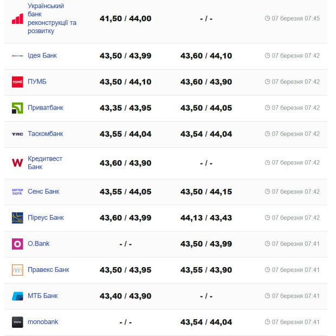
Task: Follow the Таскомбанк name link
Action: (46, 134)
